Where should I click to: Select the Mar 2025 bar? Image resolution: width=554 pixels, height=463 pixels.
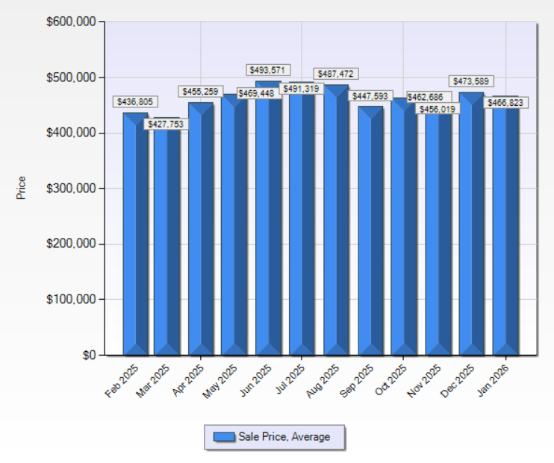[166, 246]
